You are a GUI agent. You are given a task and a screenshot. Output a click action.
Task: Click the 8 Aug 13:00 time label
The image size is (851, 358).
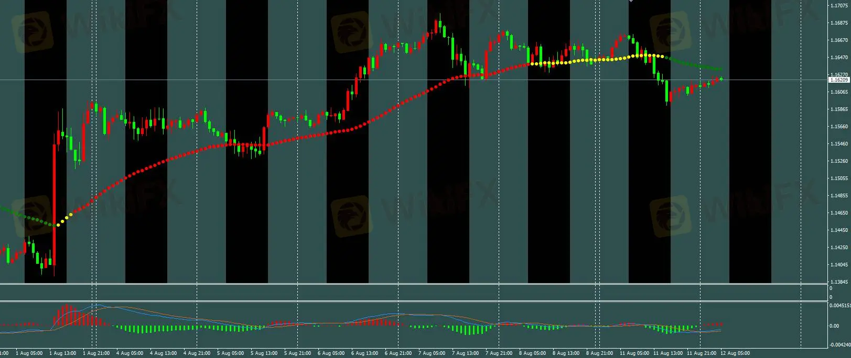click(566, 353)
